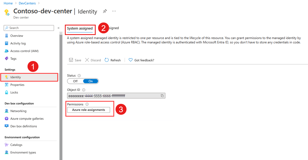Click the Identity key icon in sidebar
The width and height of the screenshot is (308, 160).
tap(7, 77)
